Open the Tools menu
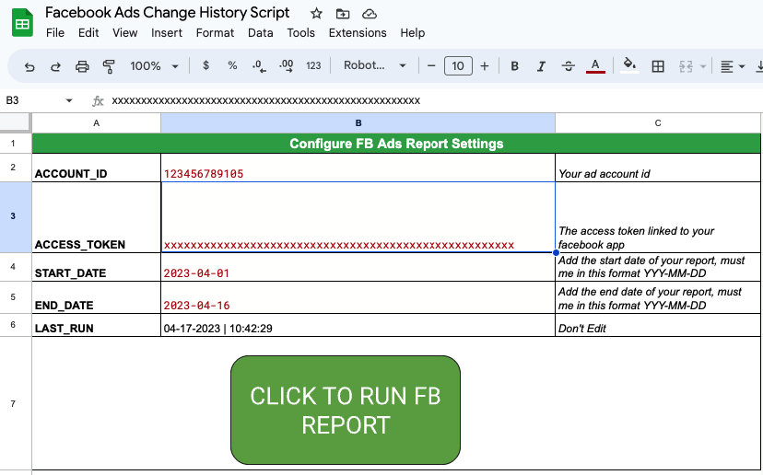 [300, 32]
